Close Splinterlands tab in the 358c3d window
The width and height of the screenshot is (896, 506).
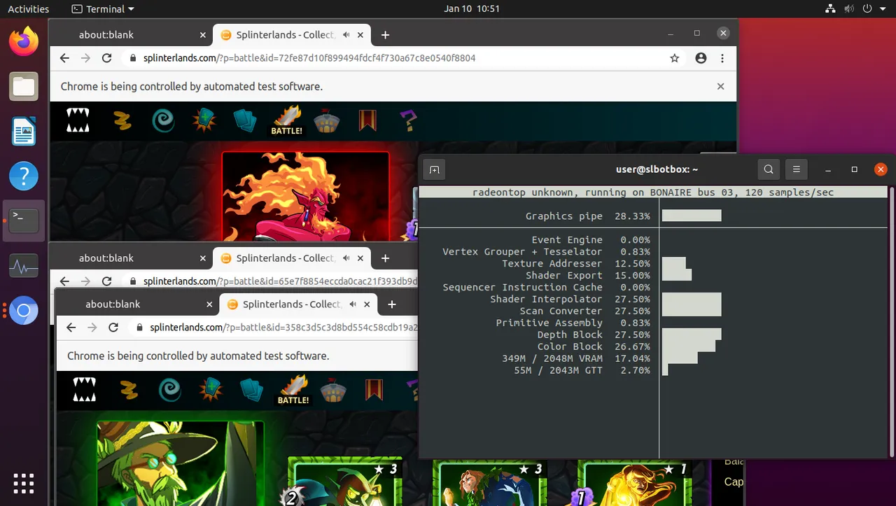pos(367,304)
